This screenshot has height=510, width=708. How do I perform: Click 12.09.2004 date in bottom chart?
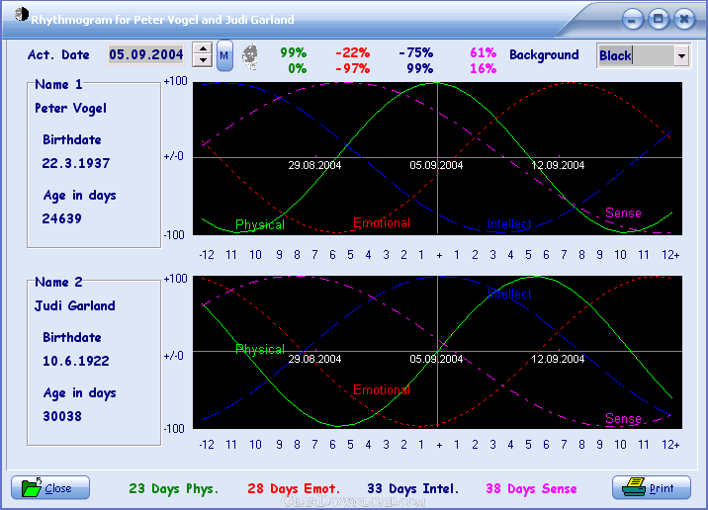pos(558,359)
